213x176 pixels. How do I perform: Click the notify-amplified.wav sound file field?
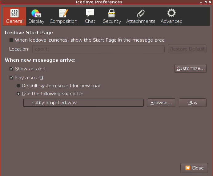[83, 103]
